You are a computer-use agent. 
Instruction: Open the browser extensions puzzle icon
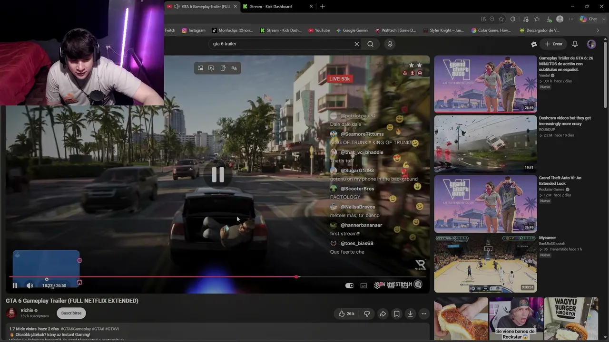tap(513, 19)
